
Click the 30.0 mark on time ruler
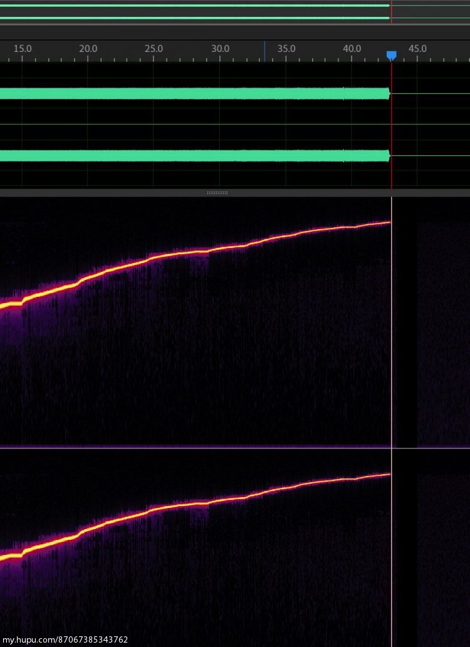point(220,49)
